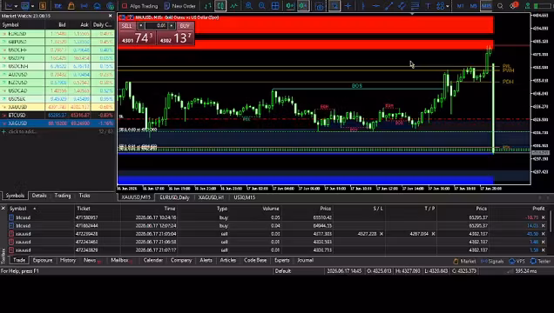
Task: Click the dollar-sign symbols icon
Action: point(43,6)
